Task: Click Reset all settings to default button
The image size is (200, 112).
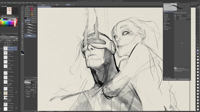Action: point(170,79)
